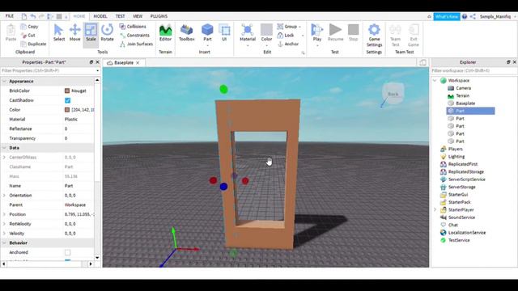Screen dimensions: 518x291
Task: Toggle the Anchored checkbox
Action: pyautogui.click(x=67, y=252)
